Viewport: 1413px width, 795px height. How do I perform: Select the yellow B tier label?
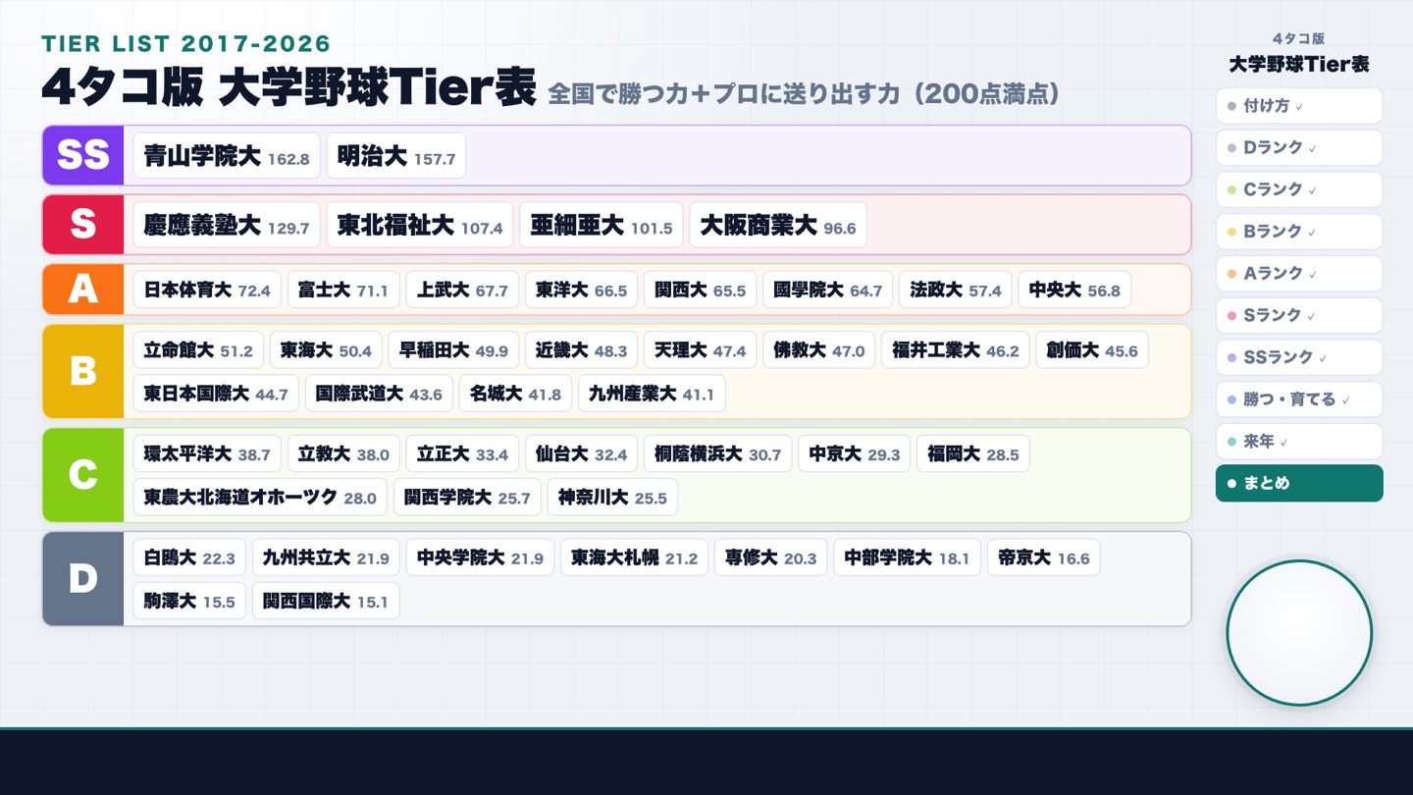point(83,371)
